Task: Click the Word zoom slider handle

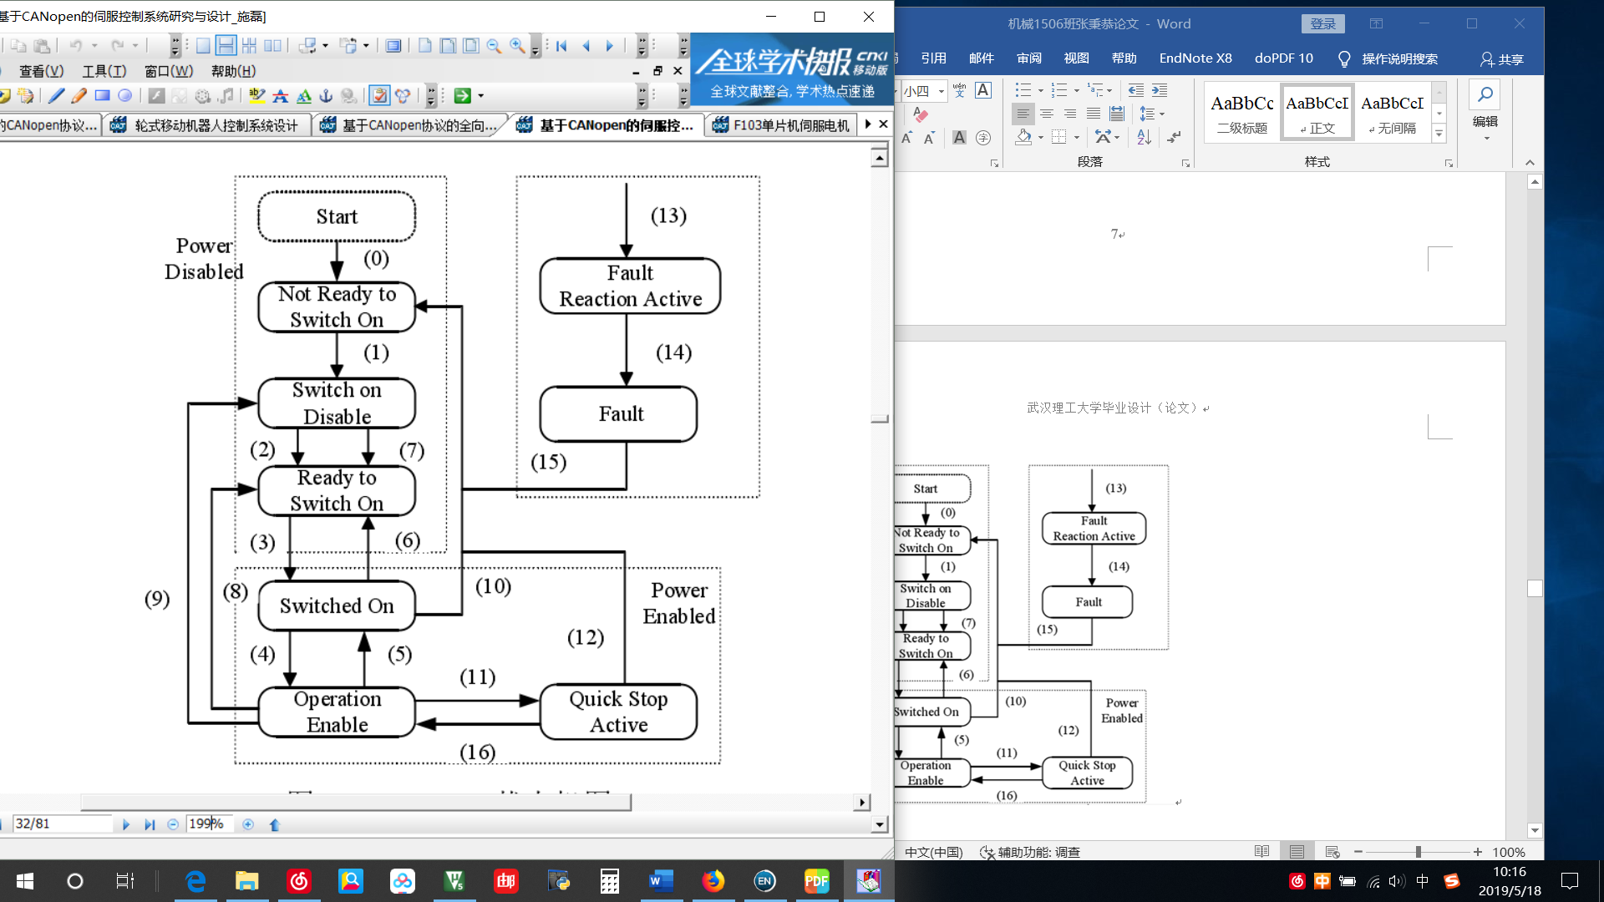Action: (1418, 852)
